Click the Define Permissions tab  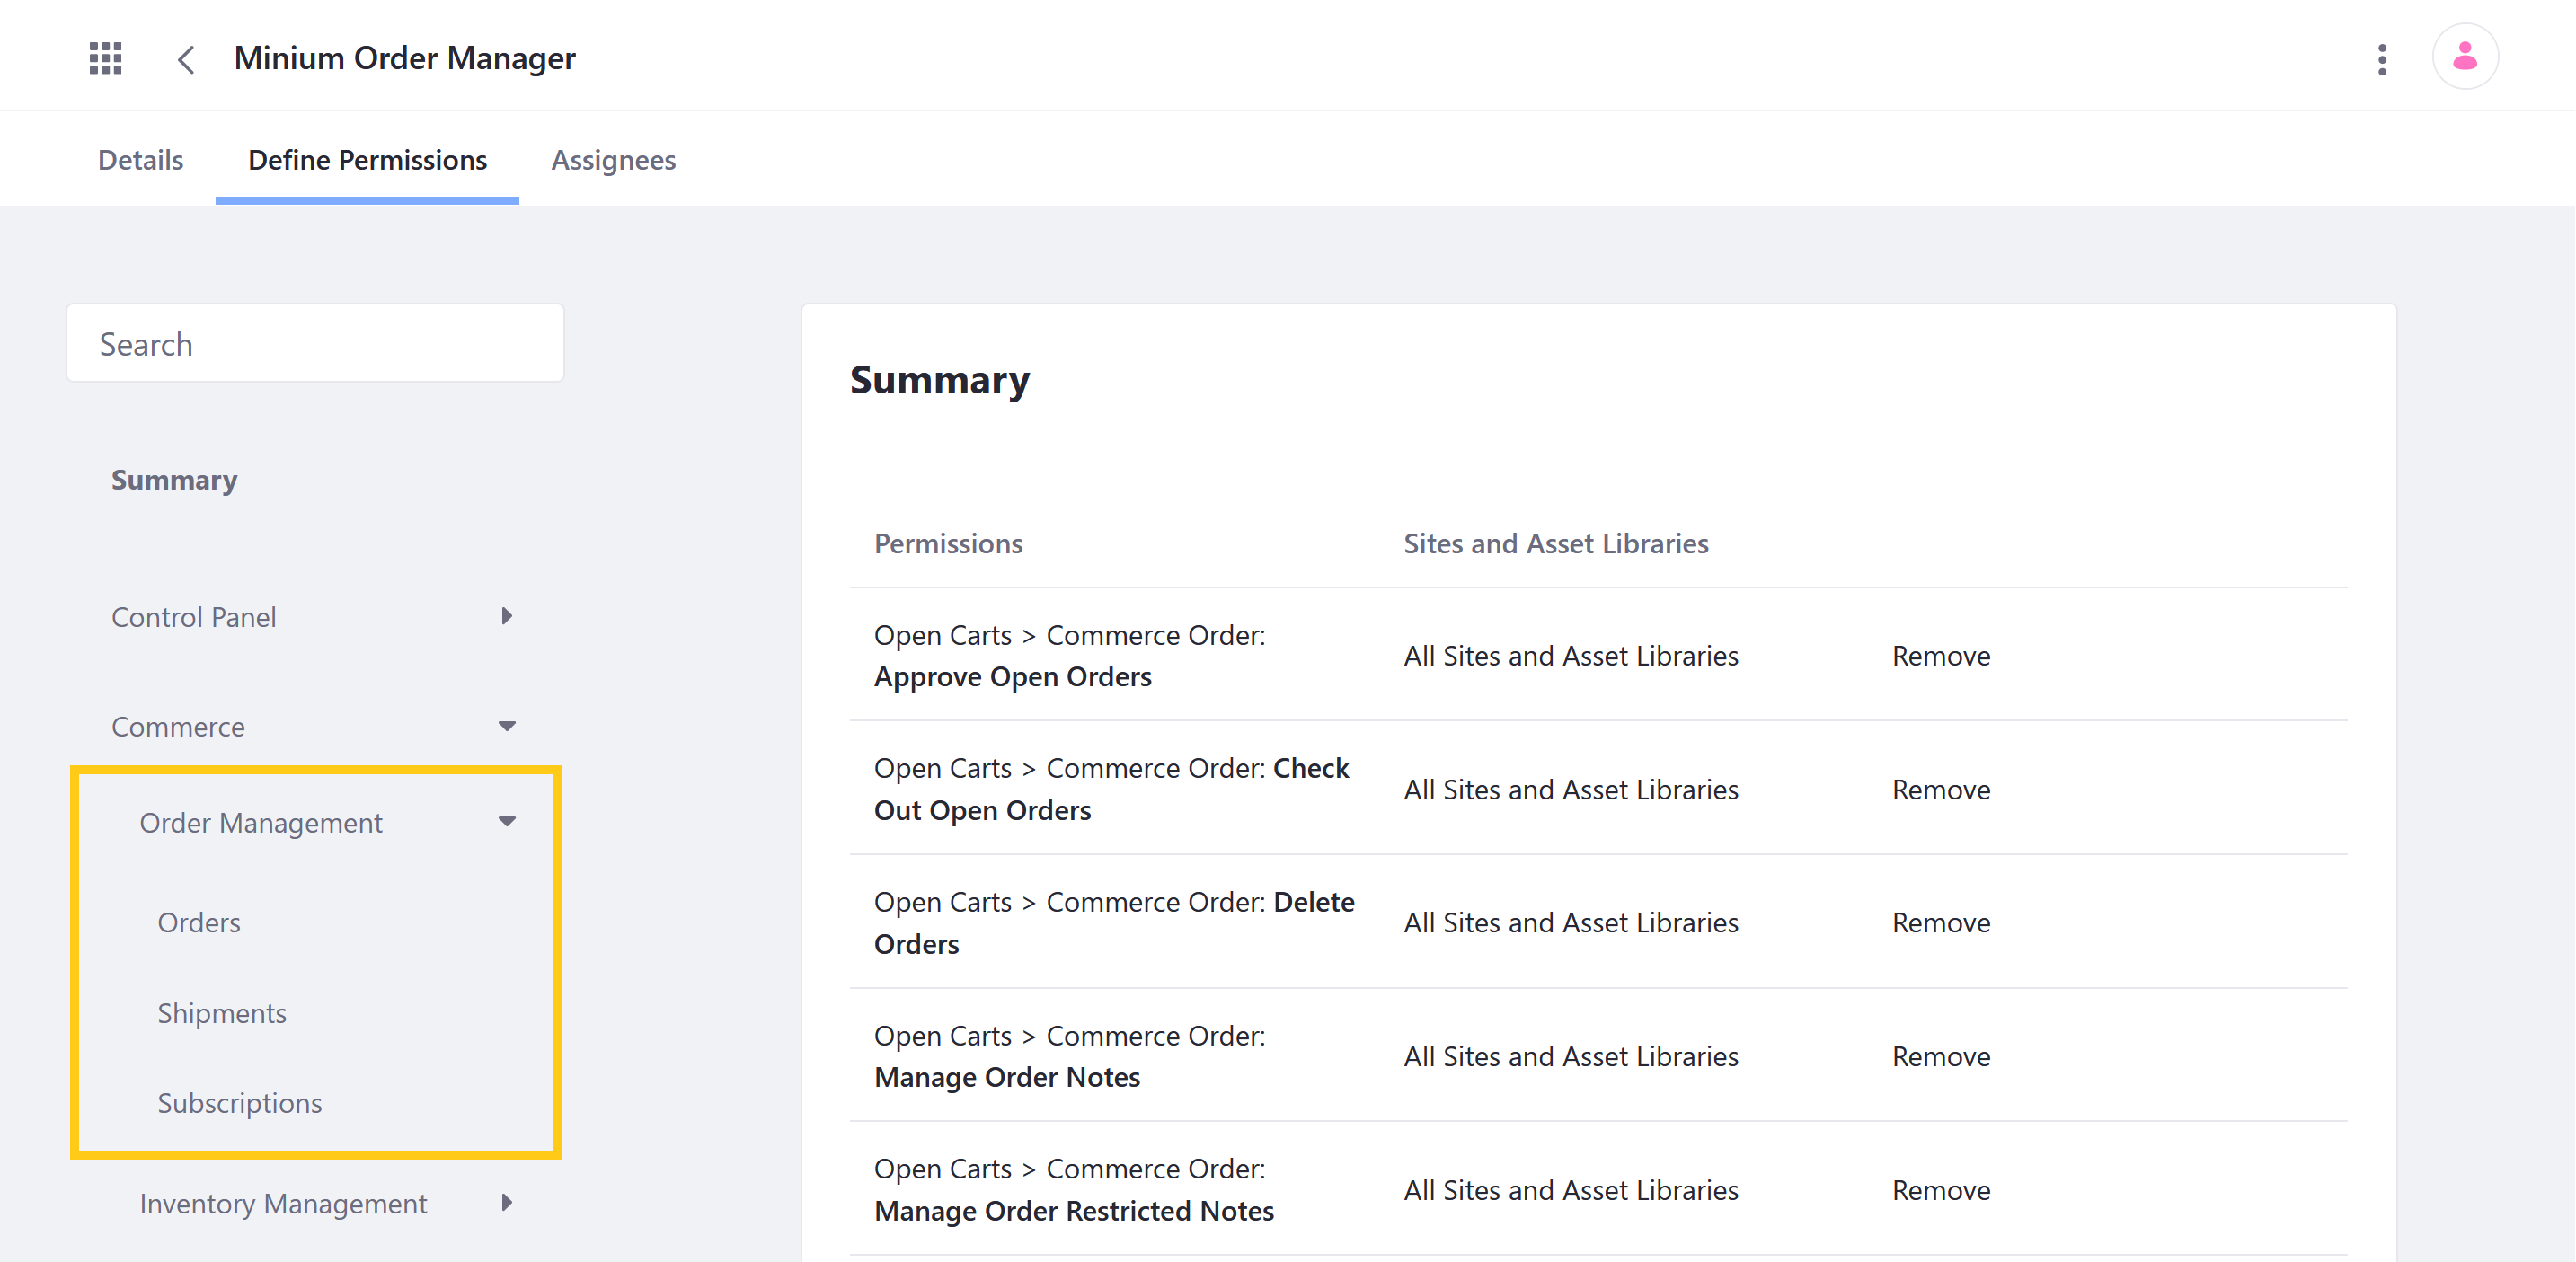[x=367, y=159]
